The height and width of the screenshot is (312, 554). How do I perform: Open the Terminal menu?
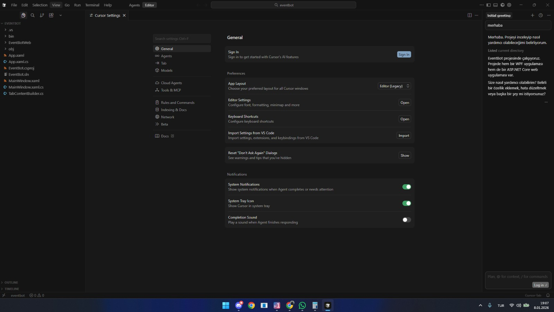click(92, 5)
